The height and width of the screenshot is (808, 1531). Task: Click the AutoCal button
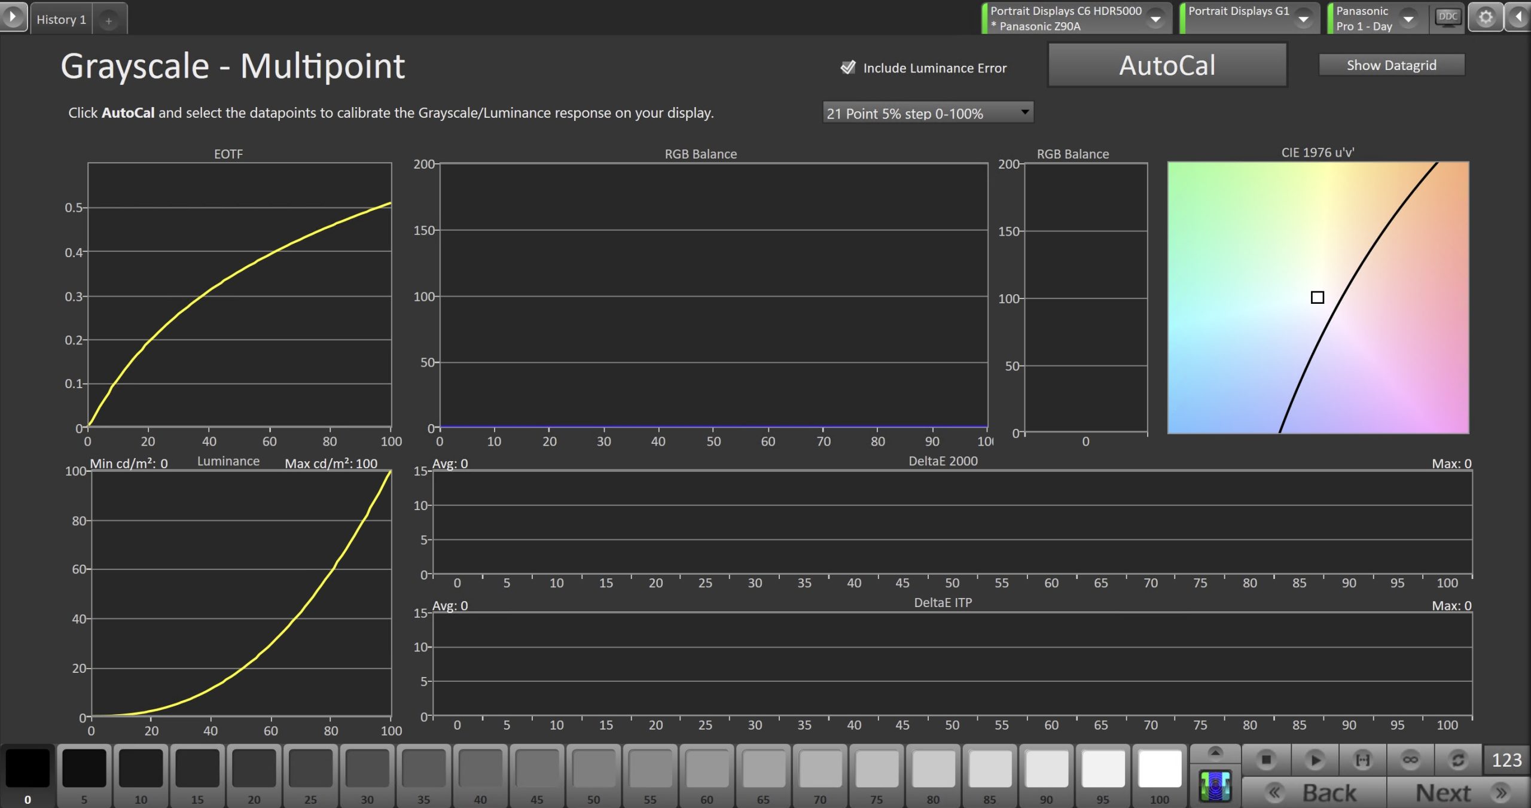[1167, 65]
